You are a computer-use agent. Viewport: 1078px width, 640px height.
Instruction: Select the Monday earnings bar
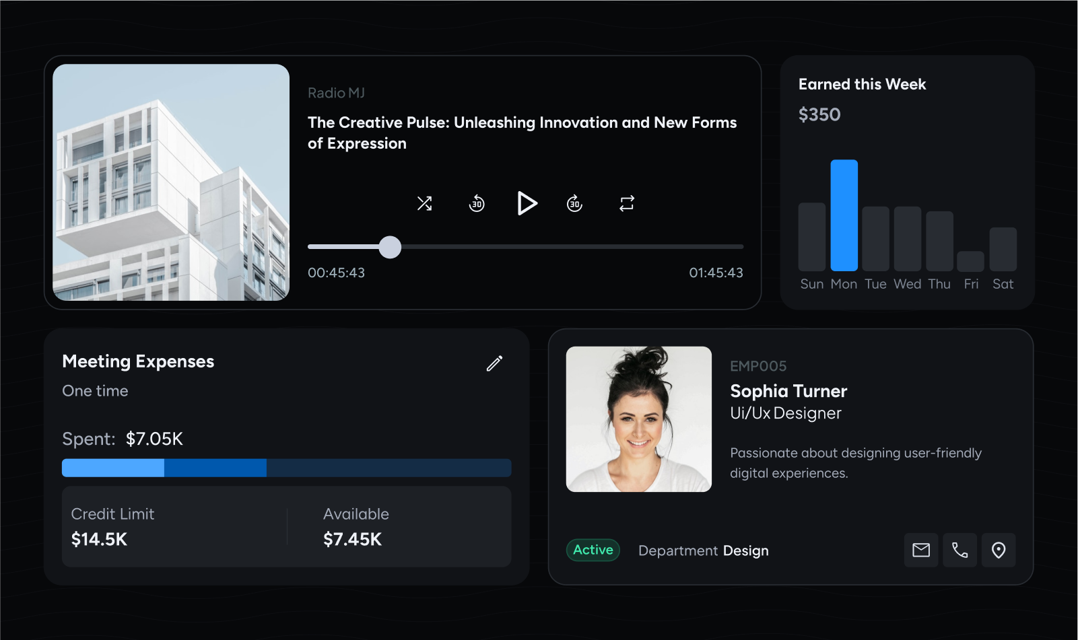(x=844, y=215)
